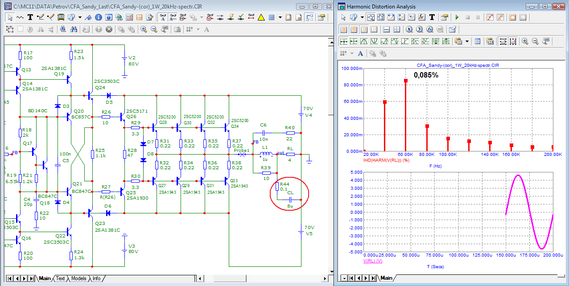Toggle Grid Text display (glasses A icon)
Image resolution: width=569 pixels, height=286 pixels.
point(163,17)
